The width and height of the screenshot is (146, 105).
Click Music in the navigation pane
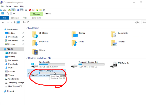point(9,68)
